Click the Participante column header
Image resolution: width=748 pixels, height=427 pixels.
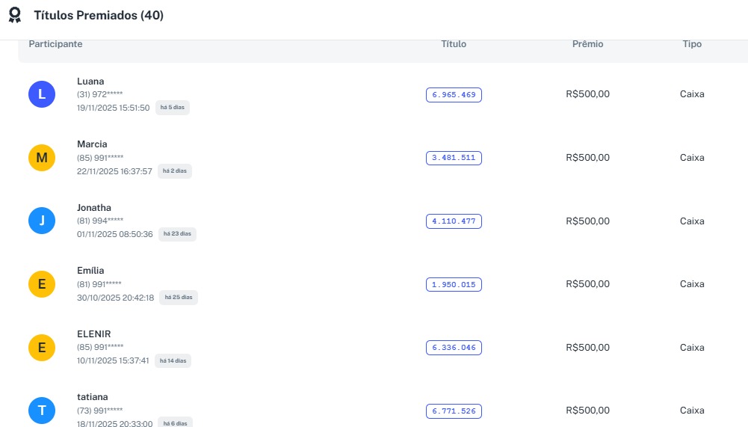[x=55, y=44]
